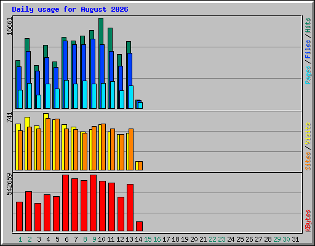
Task: Click day 31 on the x-axis
Action: click(x=295, y=239)
